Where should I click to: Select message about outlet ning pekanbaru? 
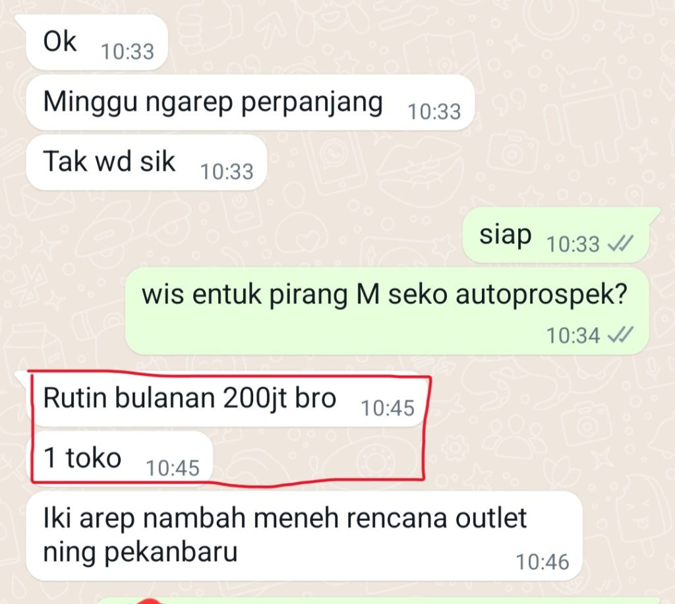pos(304,535)
